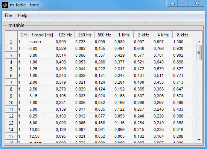Click the '1,00' modulation frequency cell
This screenshot has height=149, width=207.
42,62
